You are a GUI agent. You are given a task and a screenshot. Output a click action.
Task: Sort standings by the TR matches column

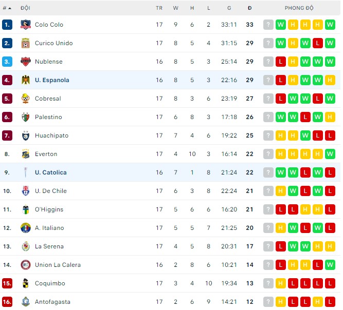tap(159, 8)
